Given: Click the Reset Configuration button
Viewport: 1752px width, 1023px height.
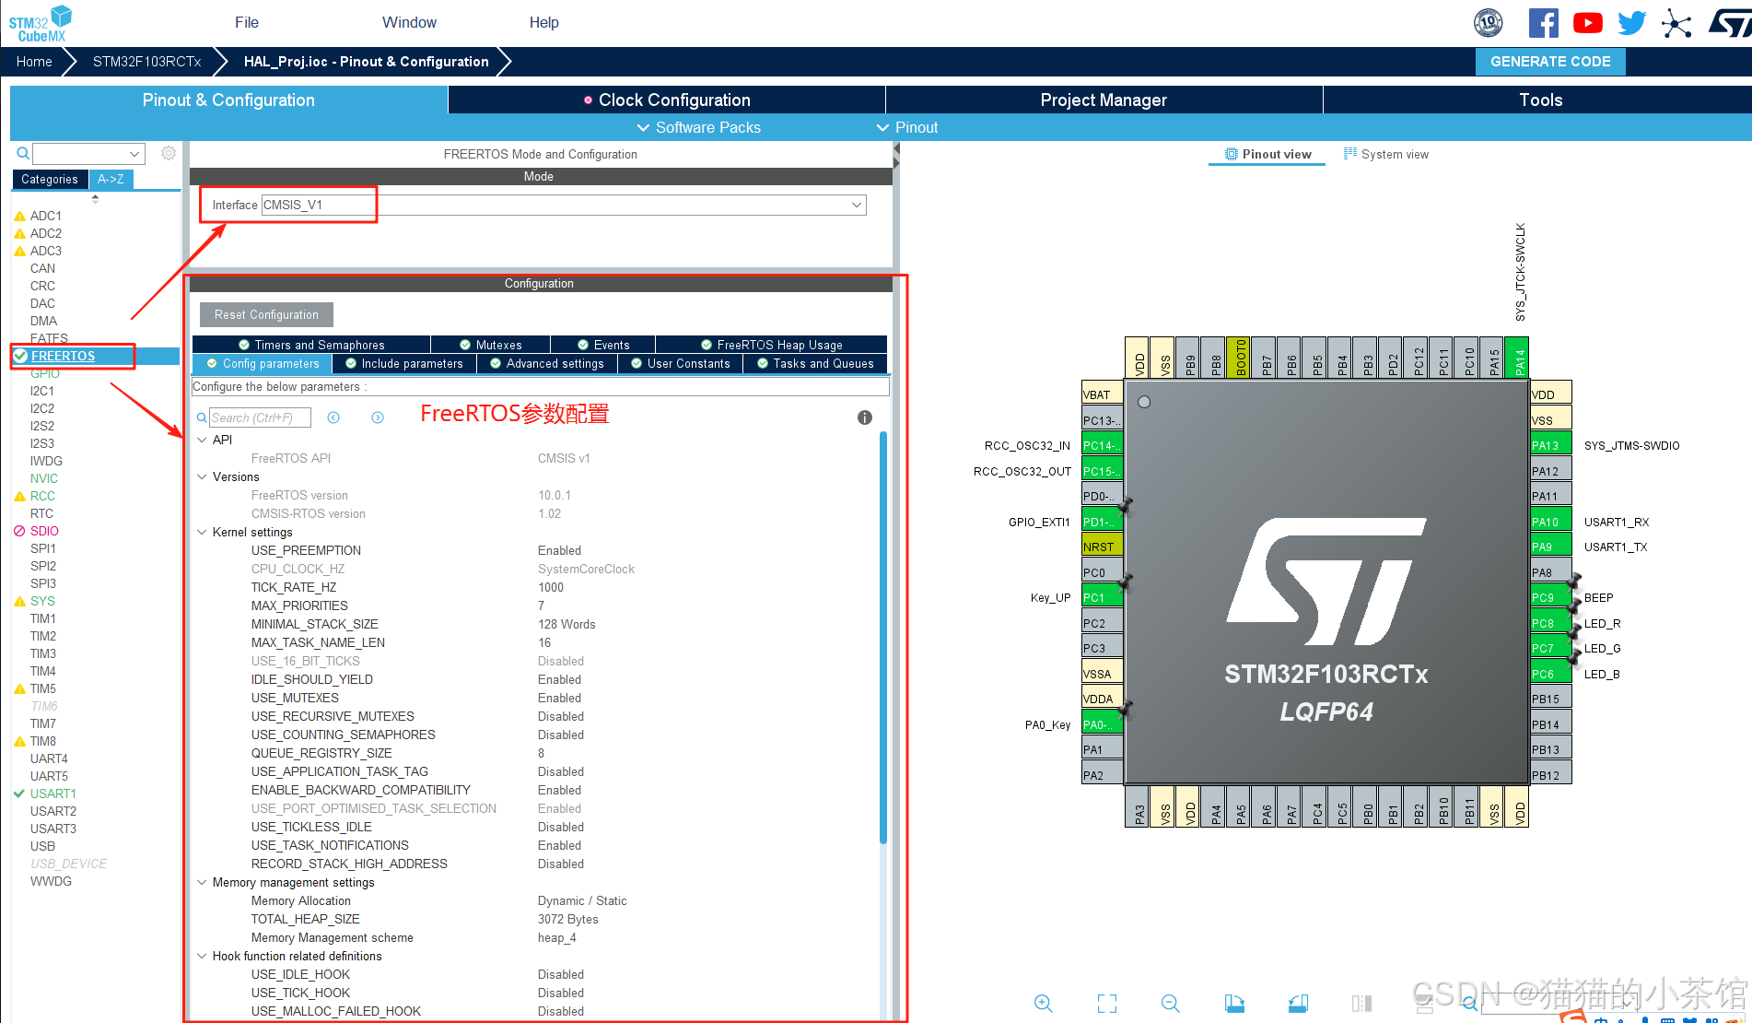Looking at the screenshot, I should point(266,314).
